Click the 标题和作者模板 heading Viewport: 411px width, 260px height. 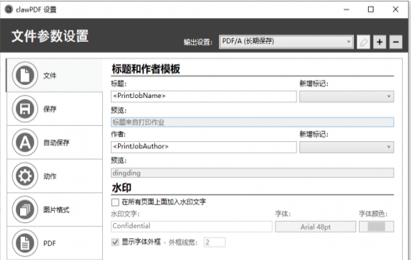tap(146, 69)
